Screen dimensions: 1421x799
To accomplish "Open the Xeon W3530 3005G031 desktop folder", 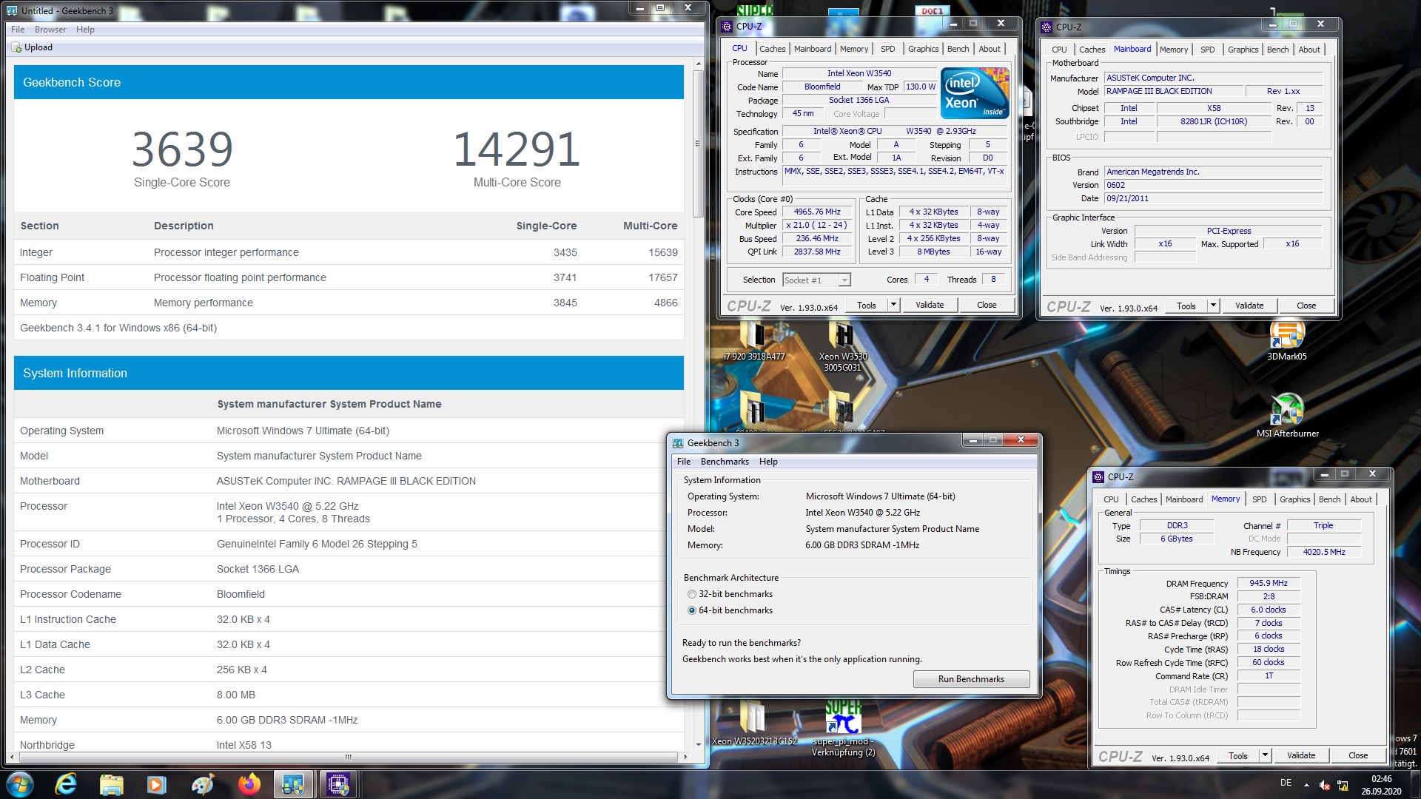I will pyautogui.click(x=842, y=346).
